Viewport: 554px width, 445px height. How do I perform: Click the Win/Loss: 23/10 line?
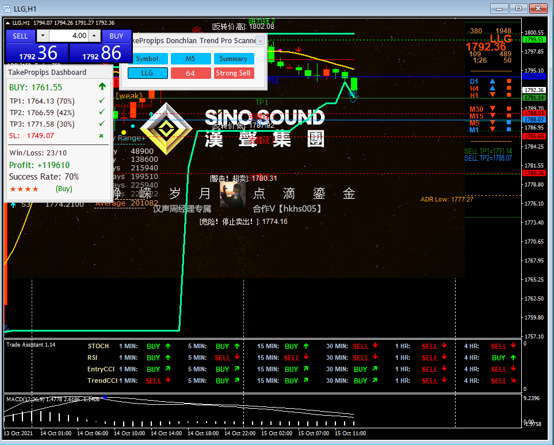point(38,153)
